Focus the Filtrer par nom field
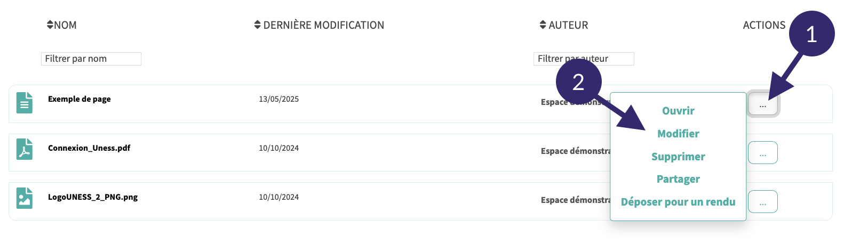 (91, 59)
